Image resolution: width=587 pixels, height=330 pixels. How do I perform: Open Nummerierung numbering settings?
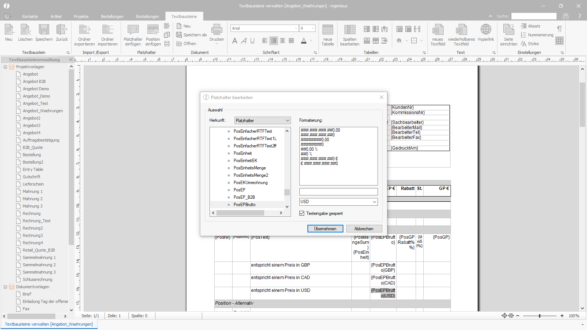[x=537, y=35]
